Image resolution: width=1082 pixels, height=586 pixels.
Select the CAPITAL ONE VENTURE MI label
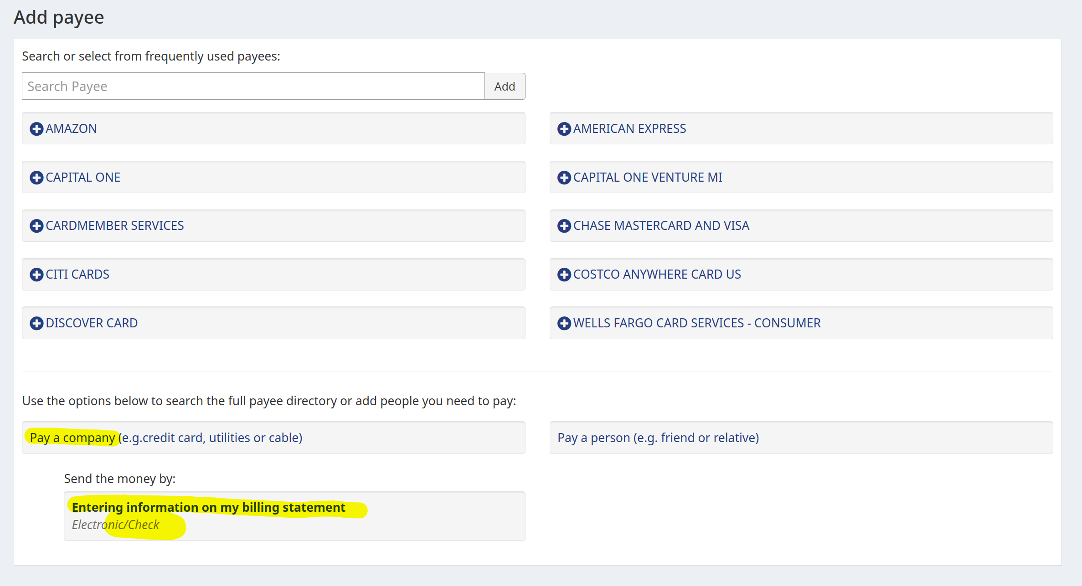[x=648, y=178]
